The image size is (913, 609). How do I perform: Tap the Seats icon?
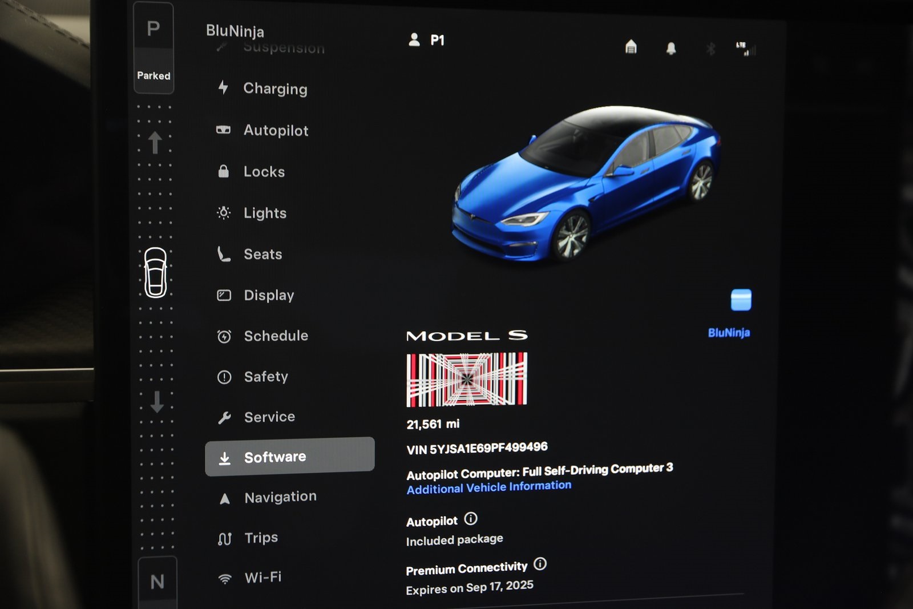click(x=224, y=254)
